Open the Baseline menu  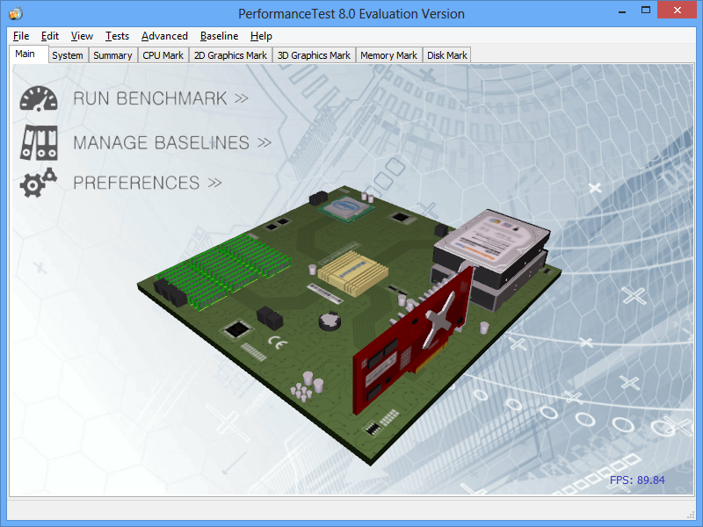pyautogui.click(x=219, y=36)
